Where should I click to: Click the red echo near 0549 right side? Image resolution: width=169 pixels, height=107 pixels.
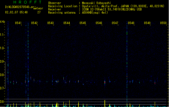(155, 83)
